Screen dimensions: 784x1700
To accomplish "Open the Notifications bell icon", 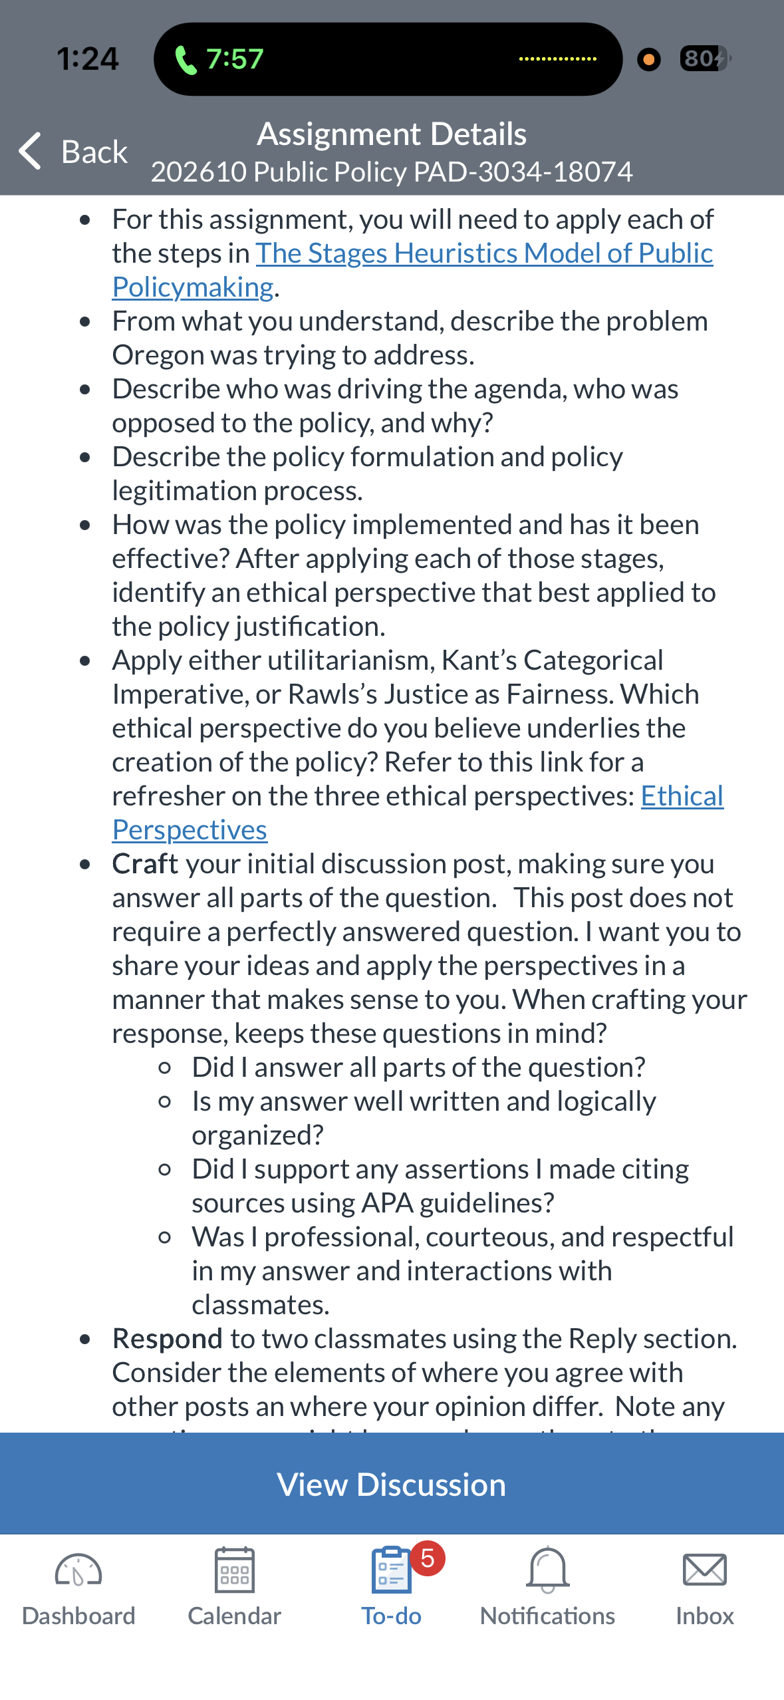I will (x=548, y=1570).
